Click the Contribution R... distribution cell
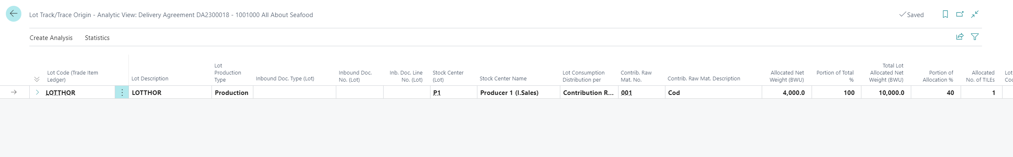 pos(589,92)
